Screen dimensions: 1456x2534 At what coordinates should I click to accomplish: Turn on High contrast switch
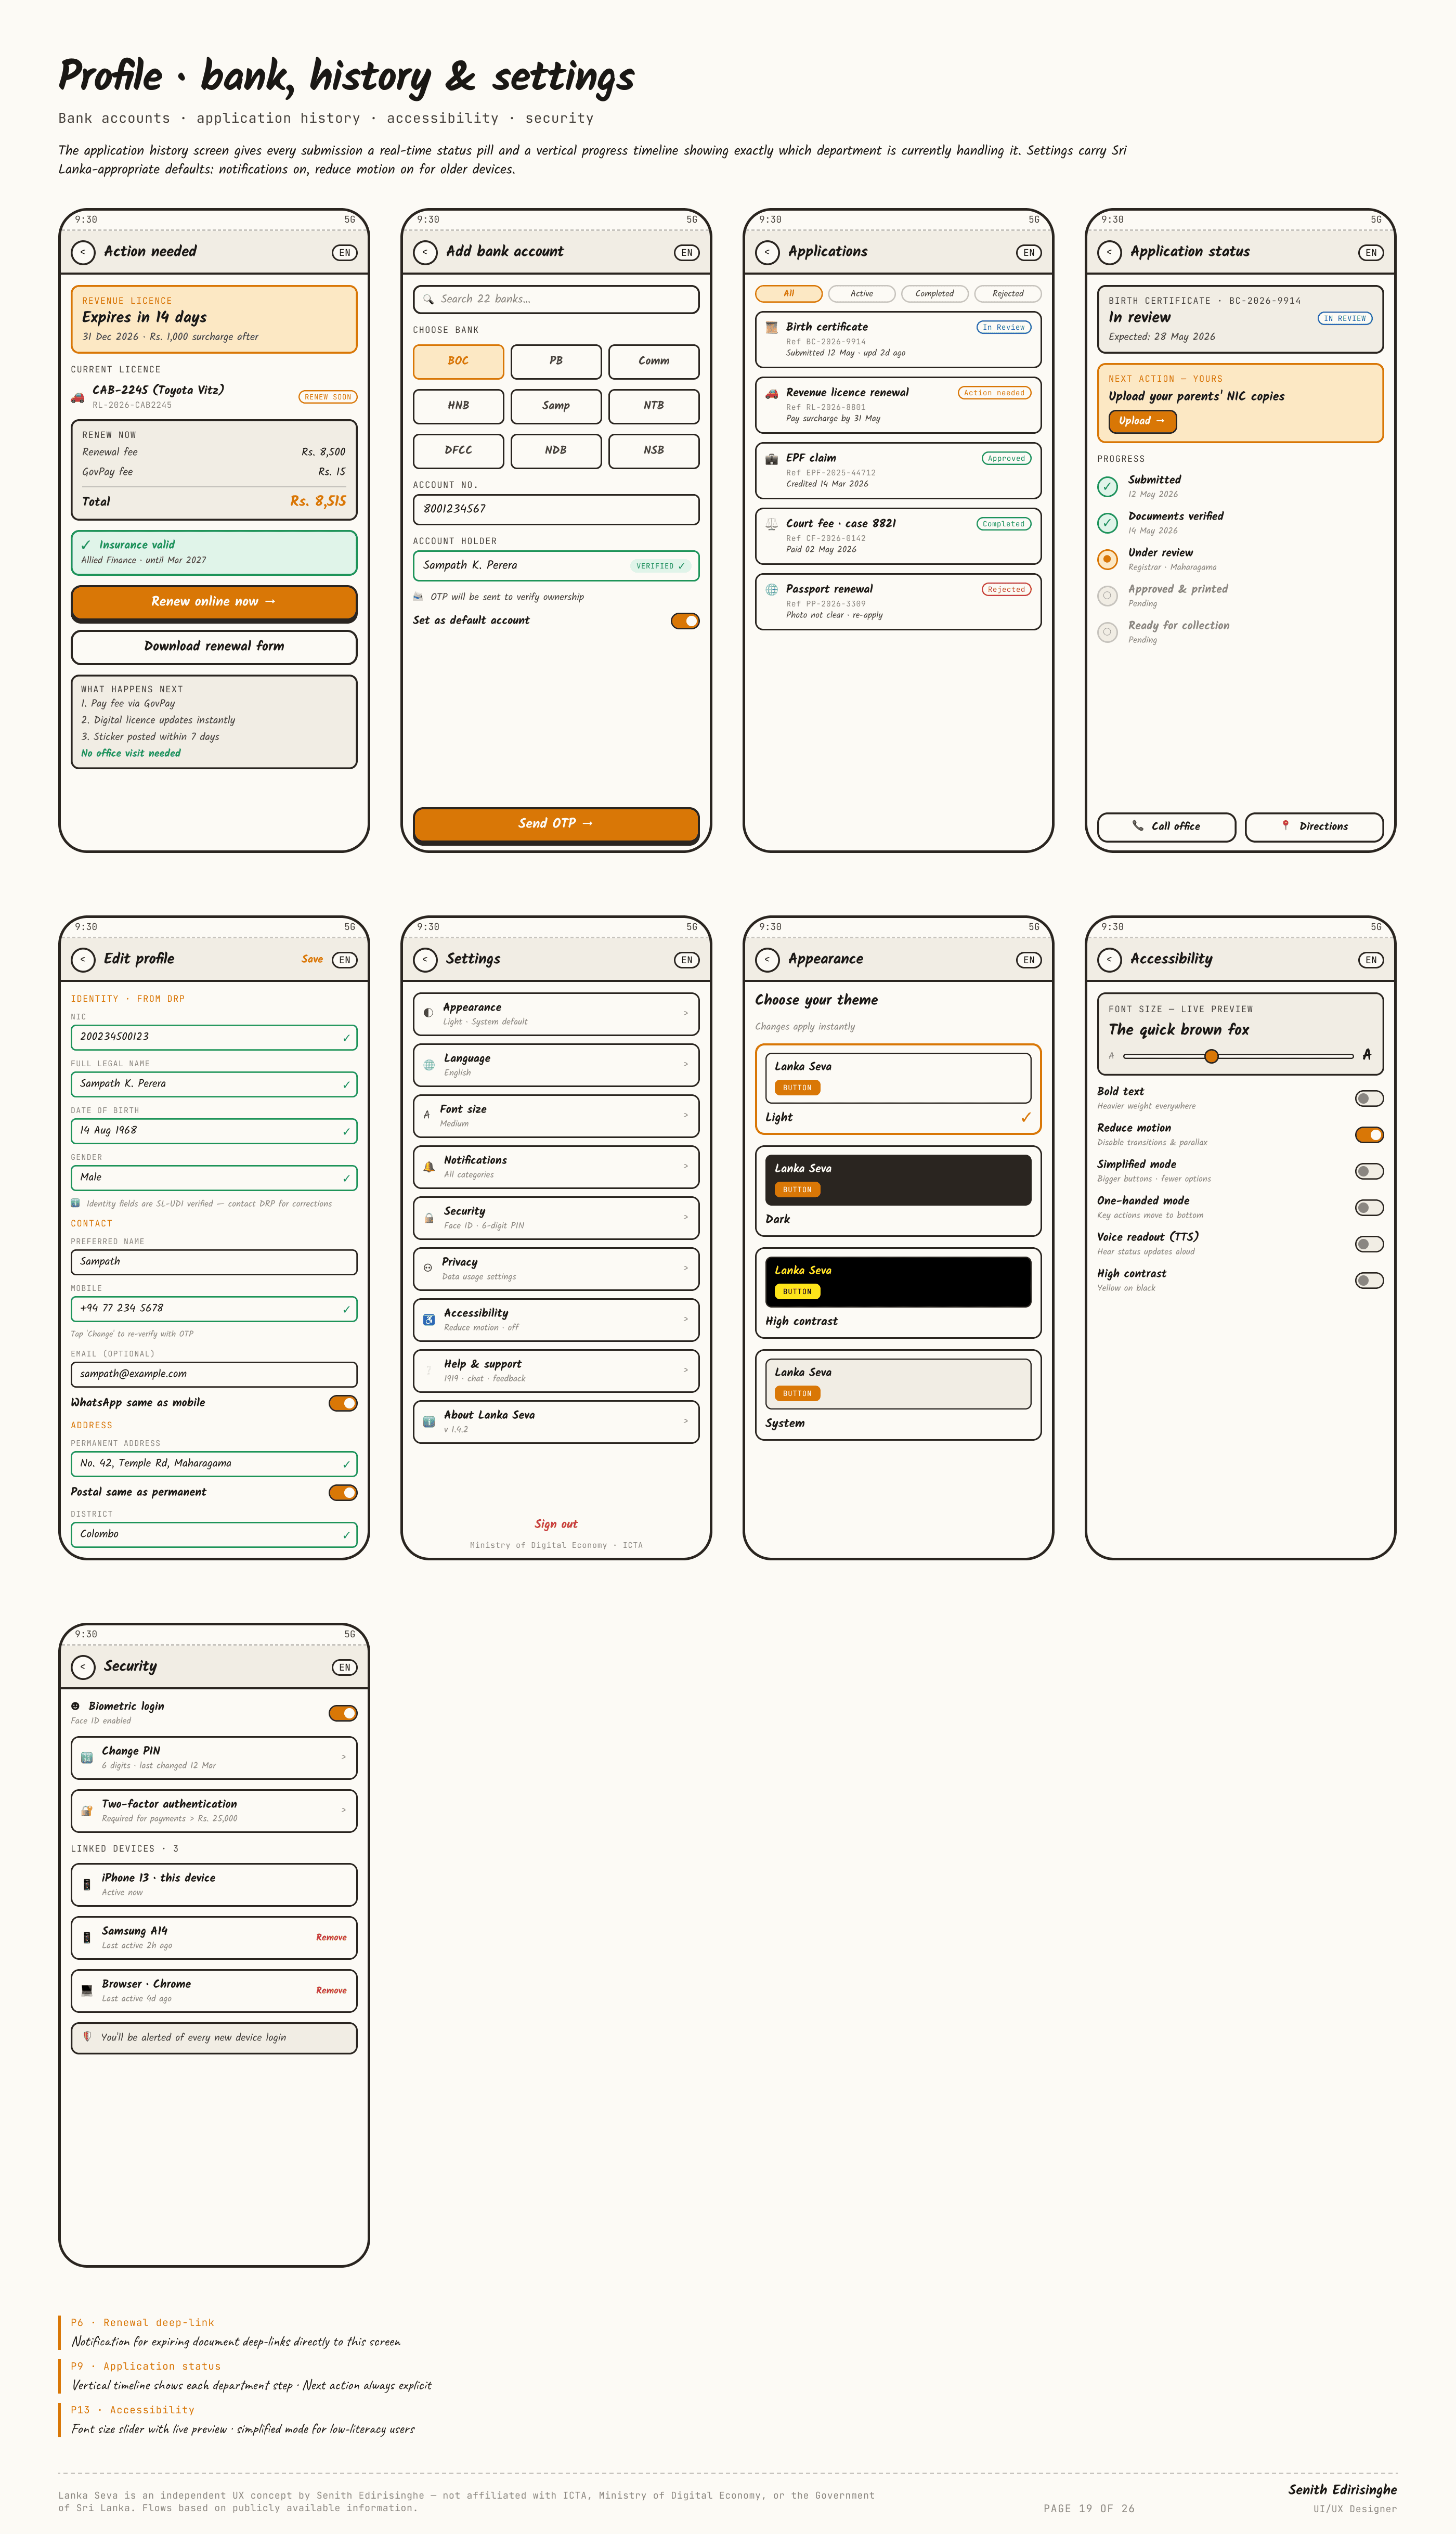1369,1281
